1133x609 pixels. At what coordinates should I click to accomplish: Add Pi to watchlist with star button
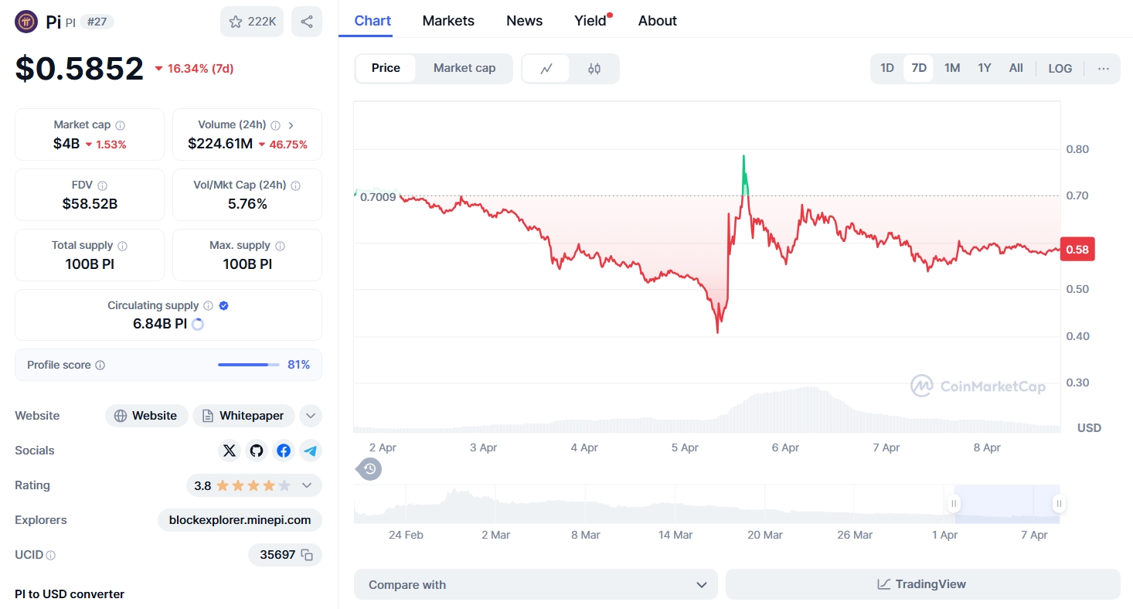[x=252, y=22]
